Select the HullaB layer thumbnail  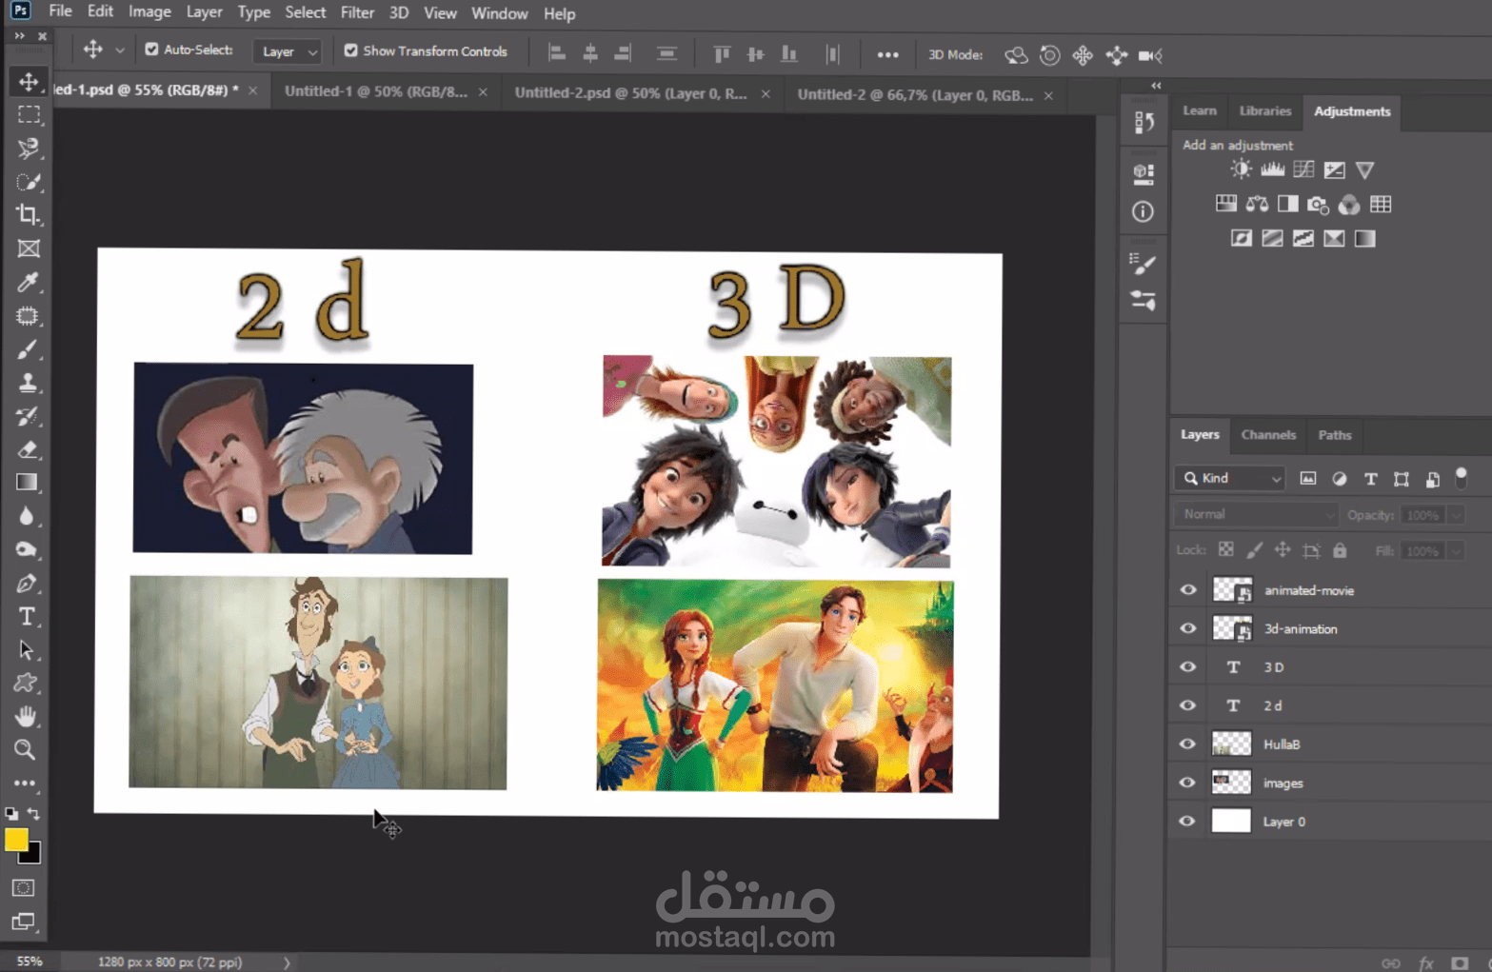coord(1231,744)
